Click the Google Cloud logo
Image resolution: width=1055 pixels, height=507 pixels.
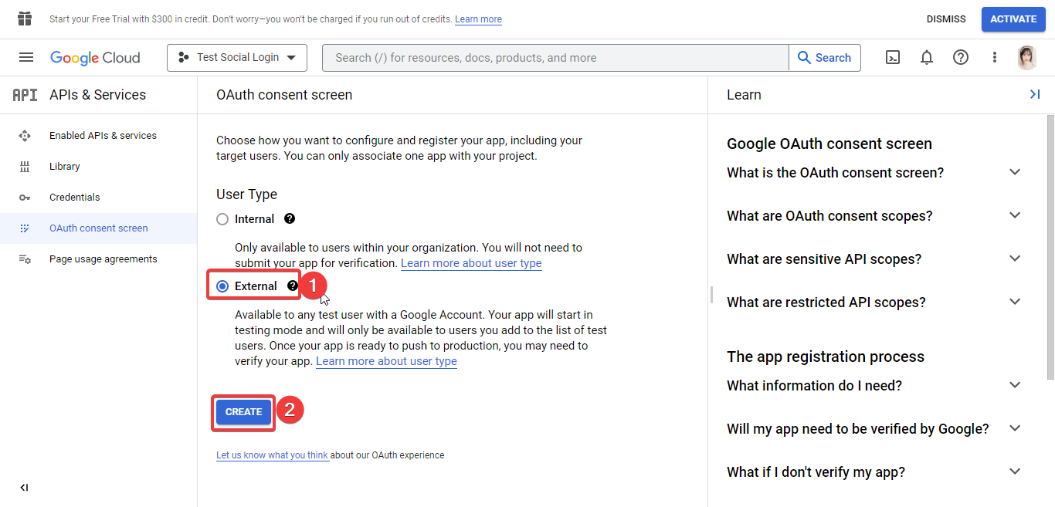click(x=95, y=58)
